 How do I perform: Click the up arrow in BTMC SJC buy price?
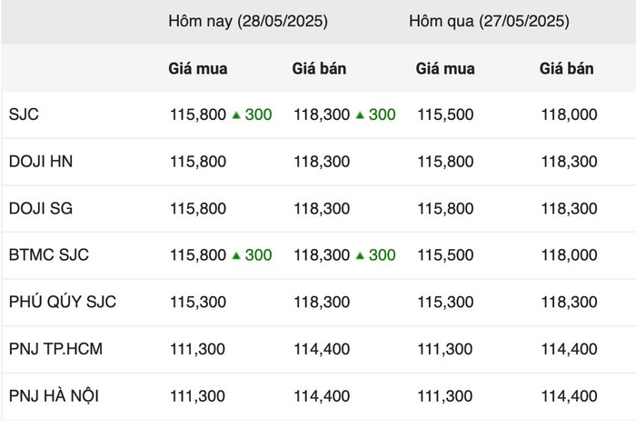click(236, 255)
